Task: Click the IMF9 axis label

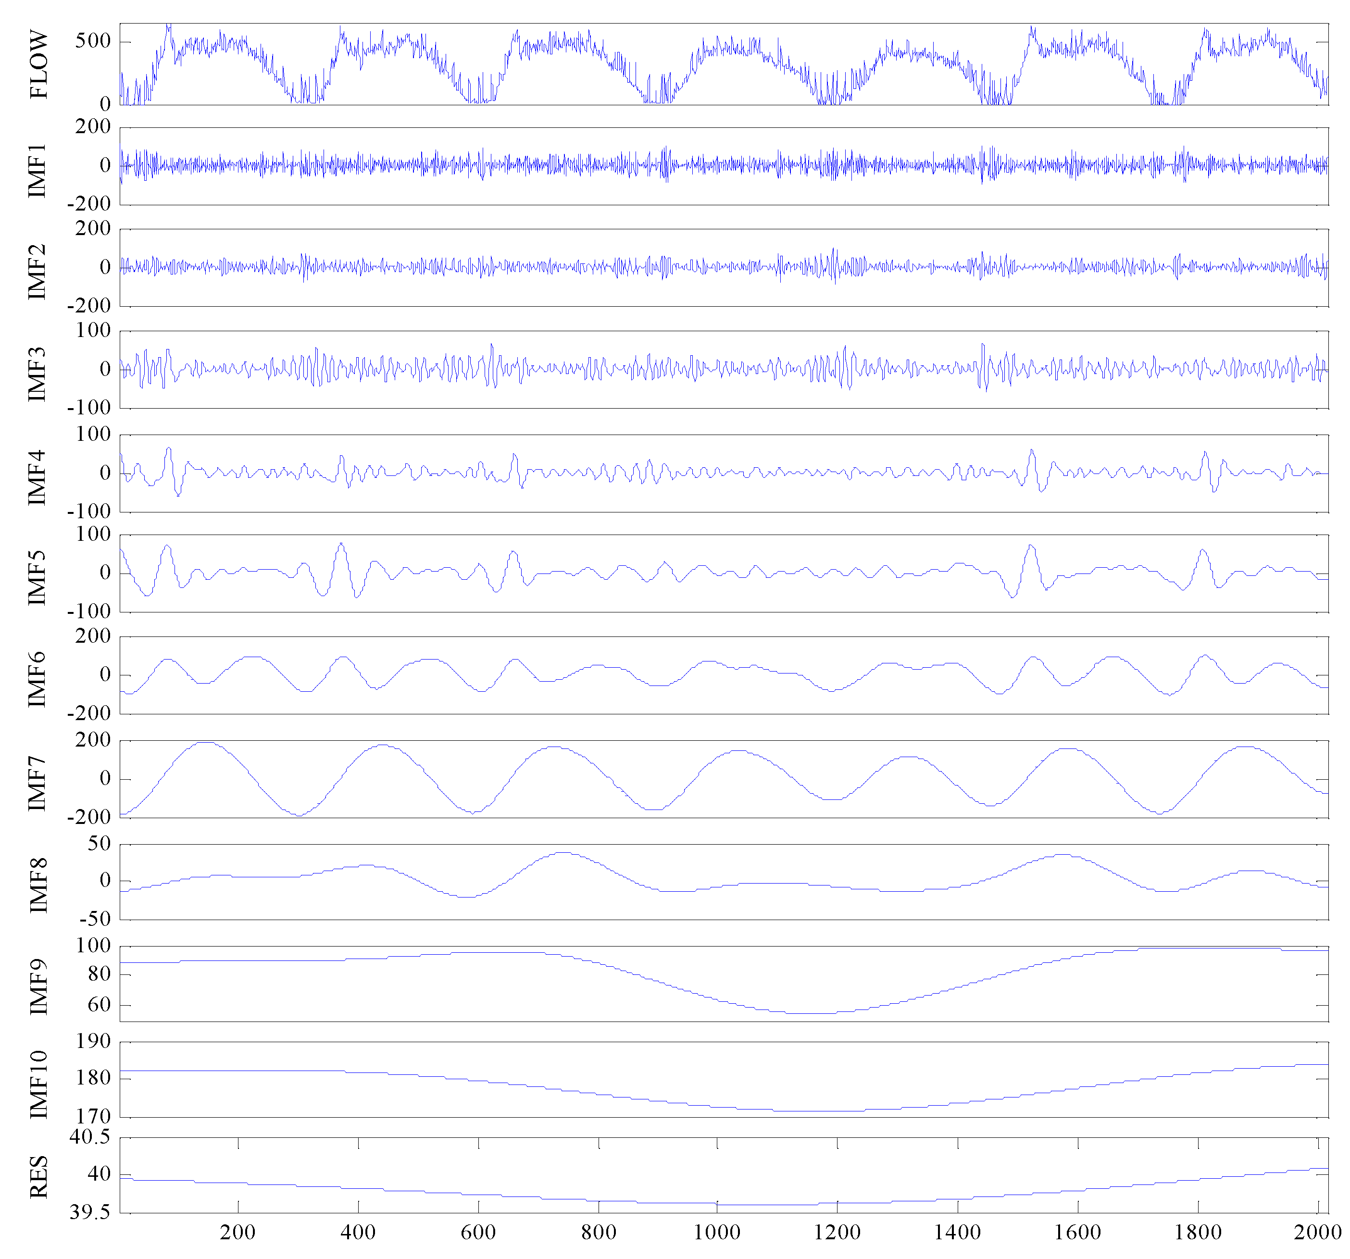Action: tap(39, 987)
